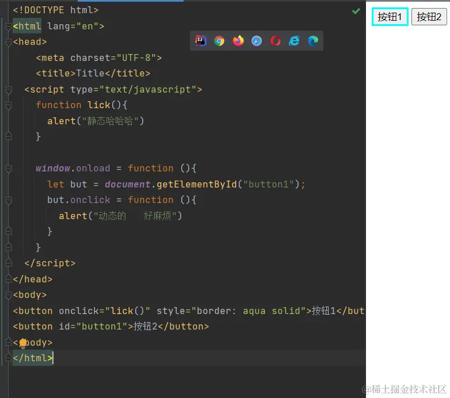
Task: Click the 按钮1 preview button
Action: pyautogui.click(x=390, y=17)
